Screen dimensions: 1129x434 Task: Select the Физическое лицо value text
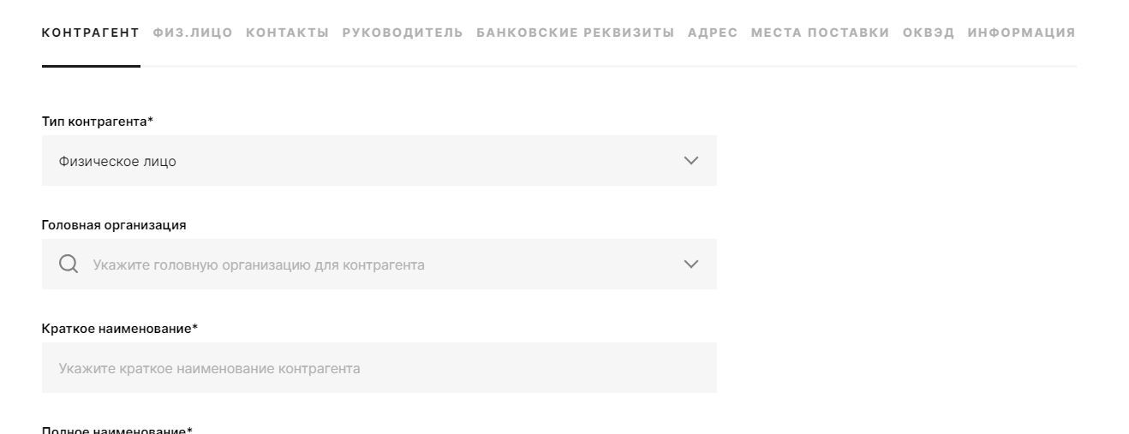click(117, 161)
